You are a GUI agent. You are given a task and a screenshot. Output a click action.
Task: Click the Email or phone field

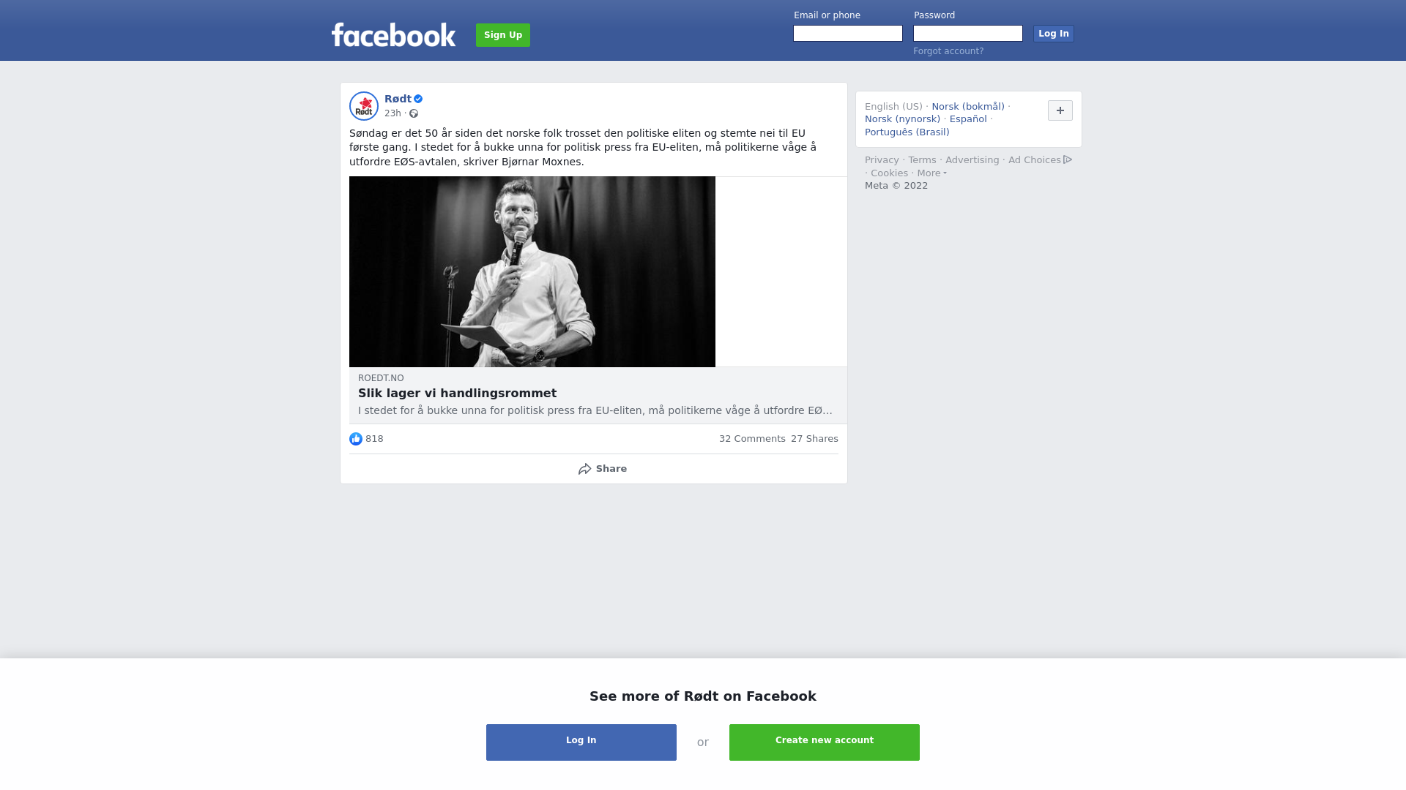(x=848, y=34)
